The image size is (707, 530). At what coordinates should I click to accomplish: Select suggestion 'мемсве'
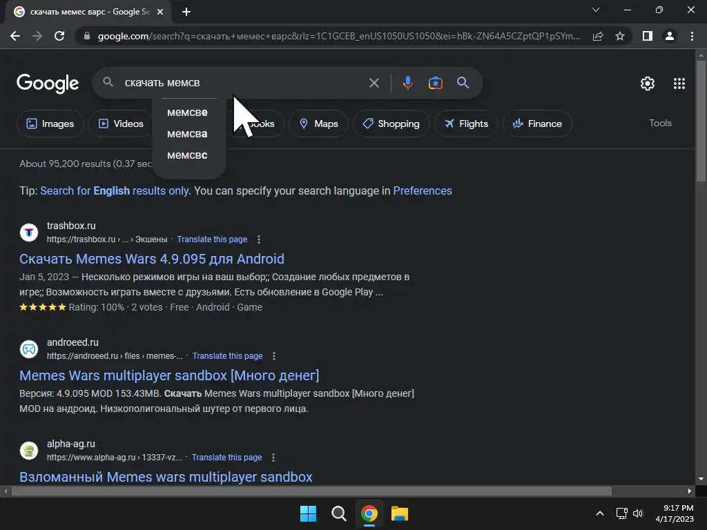pos(187,112)
